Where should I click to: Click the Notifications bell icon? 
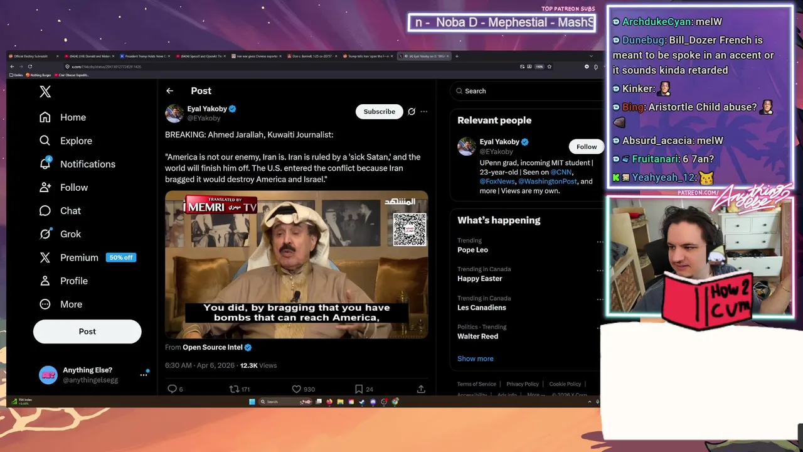tap(45, 164)
